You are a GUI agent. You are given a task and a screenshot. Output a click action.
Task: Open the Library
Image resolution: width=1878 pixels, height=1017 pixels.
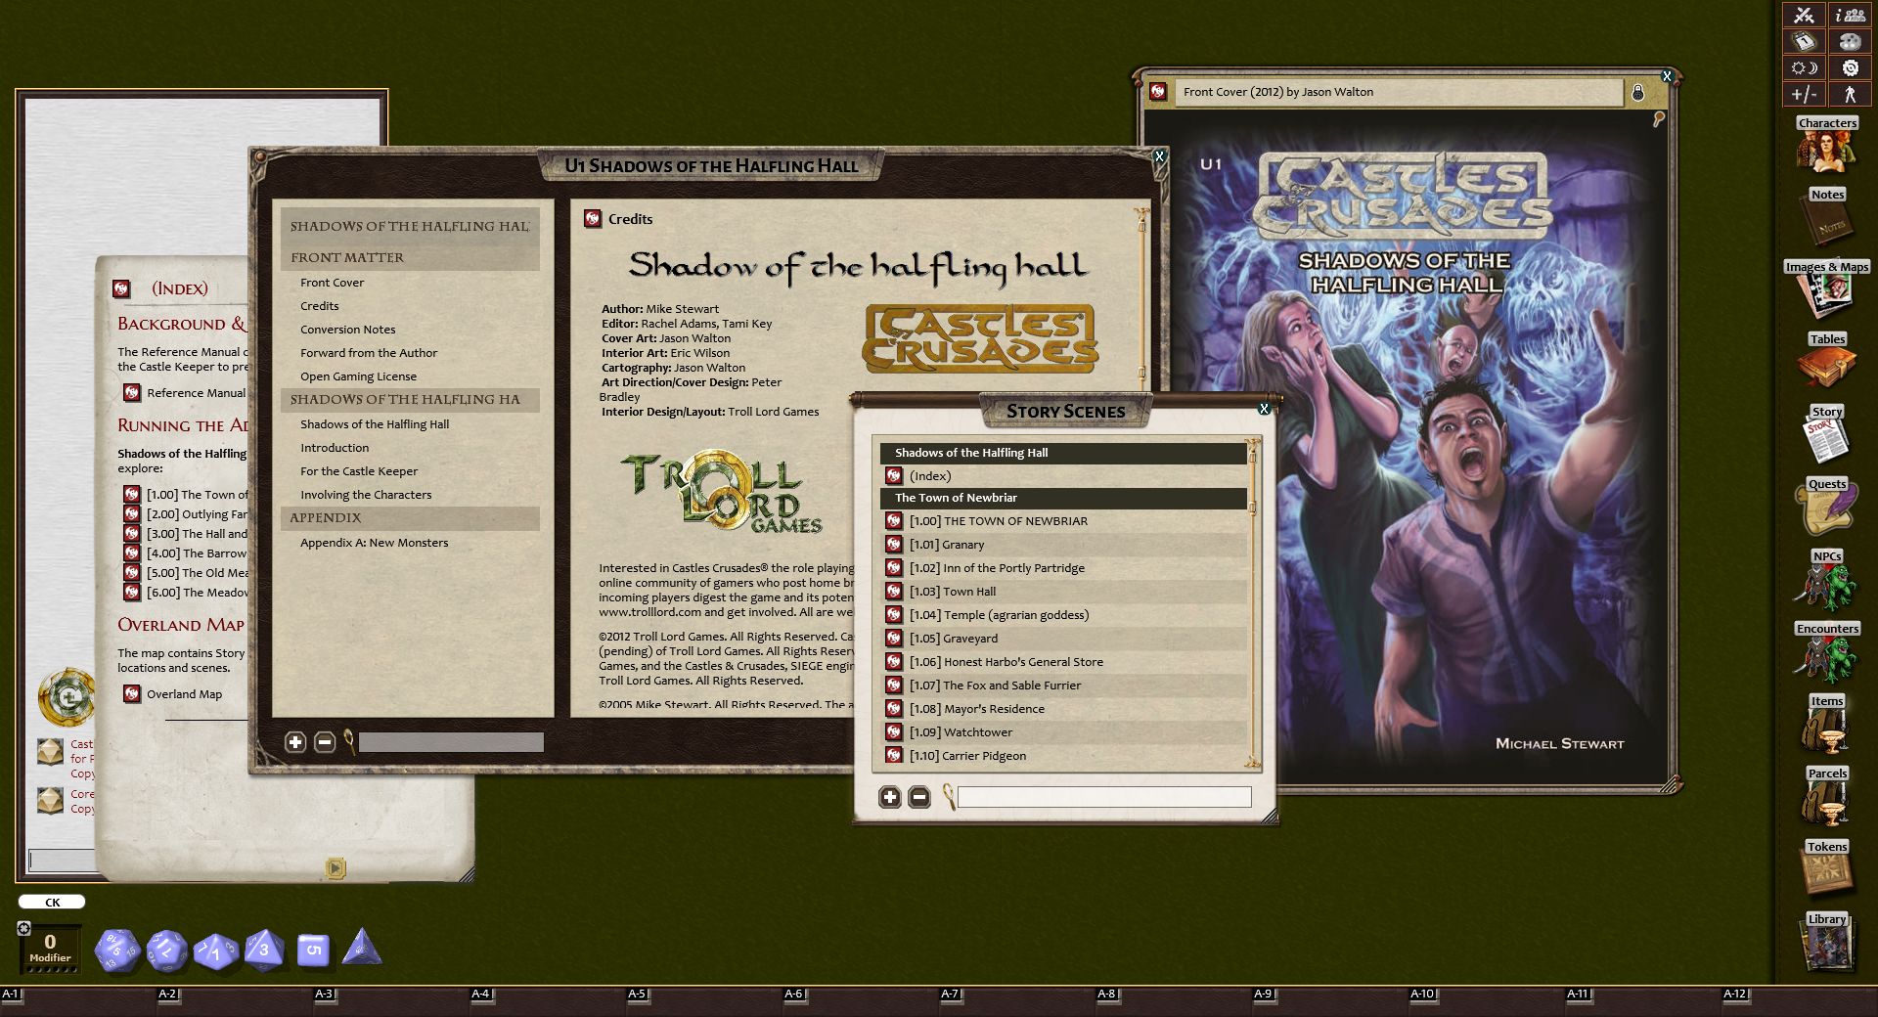tap(1827, 944)
